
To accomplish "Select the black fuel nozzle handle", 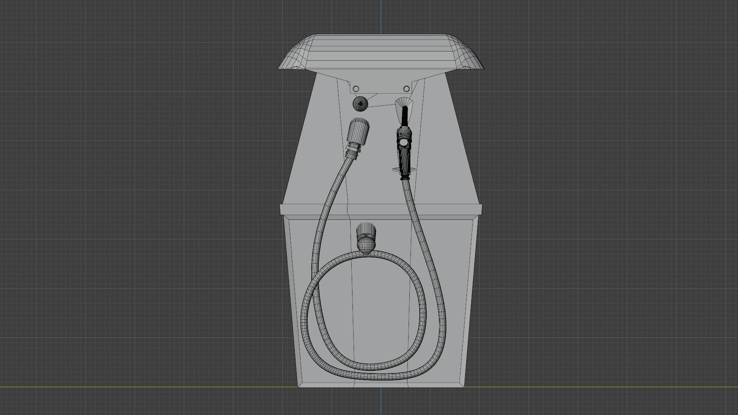I will click(404, 153).
